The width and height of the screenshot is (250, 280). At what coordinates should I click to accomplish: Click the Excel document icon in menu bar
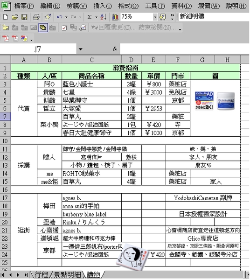coord(6,5)
